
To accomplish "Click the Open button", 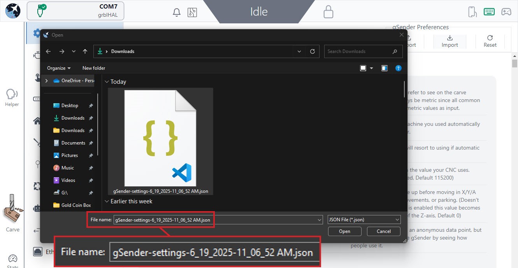I will pyautogui.click(x=344, y=231).
